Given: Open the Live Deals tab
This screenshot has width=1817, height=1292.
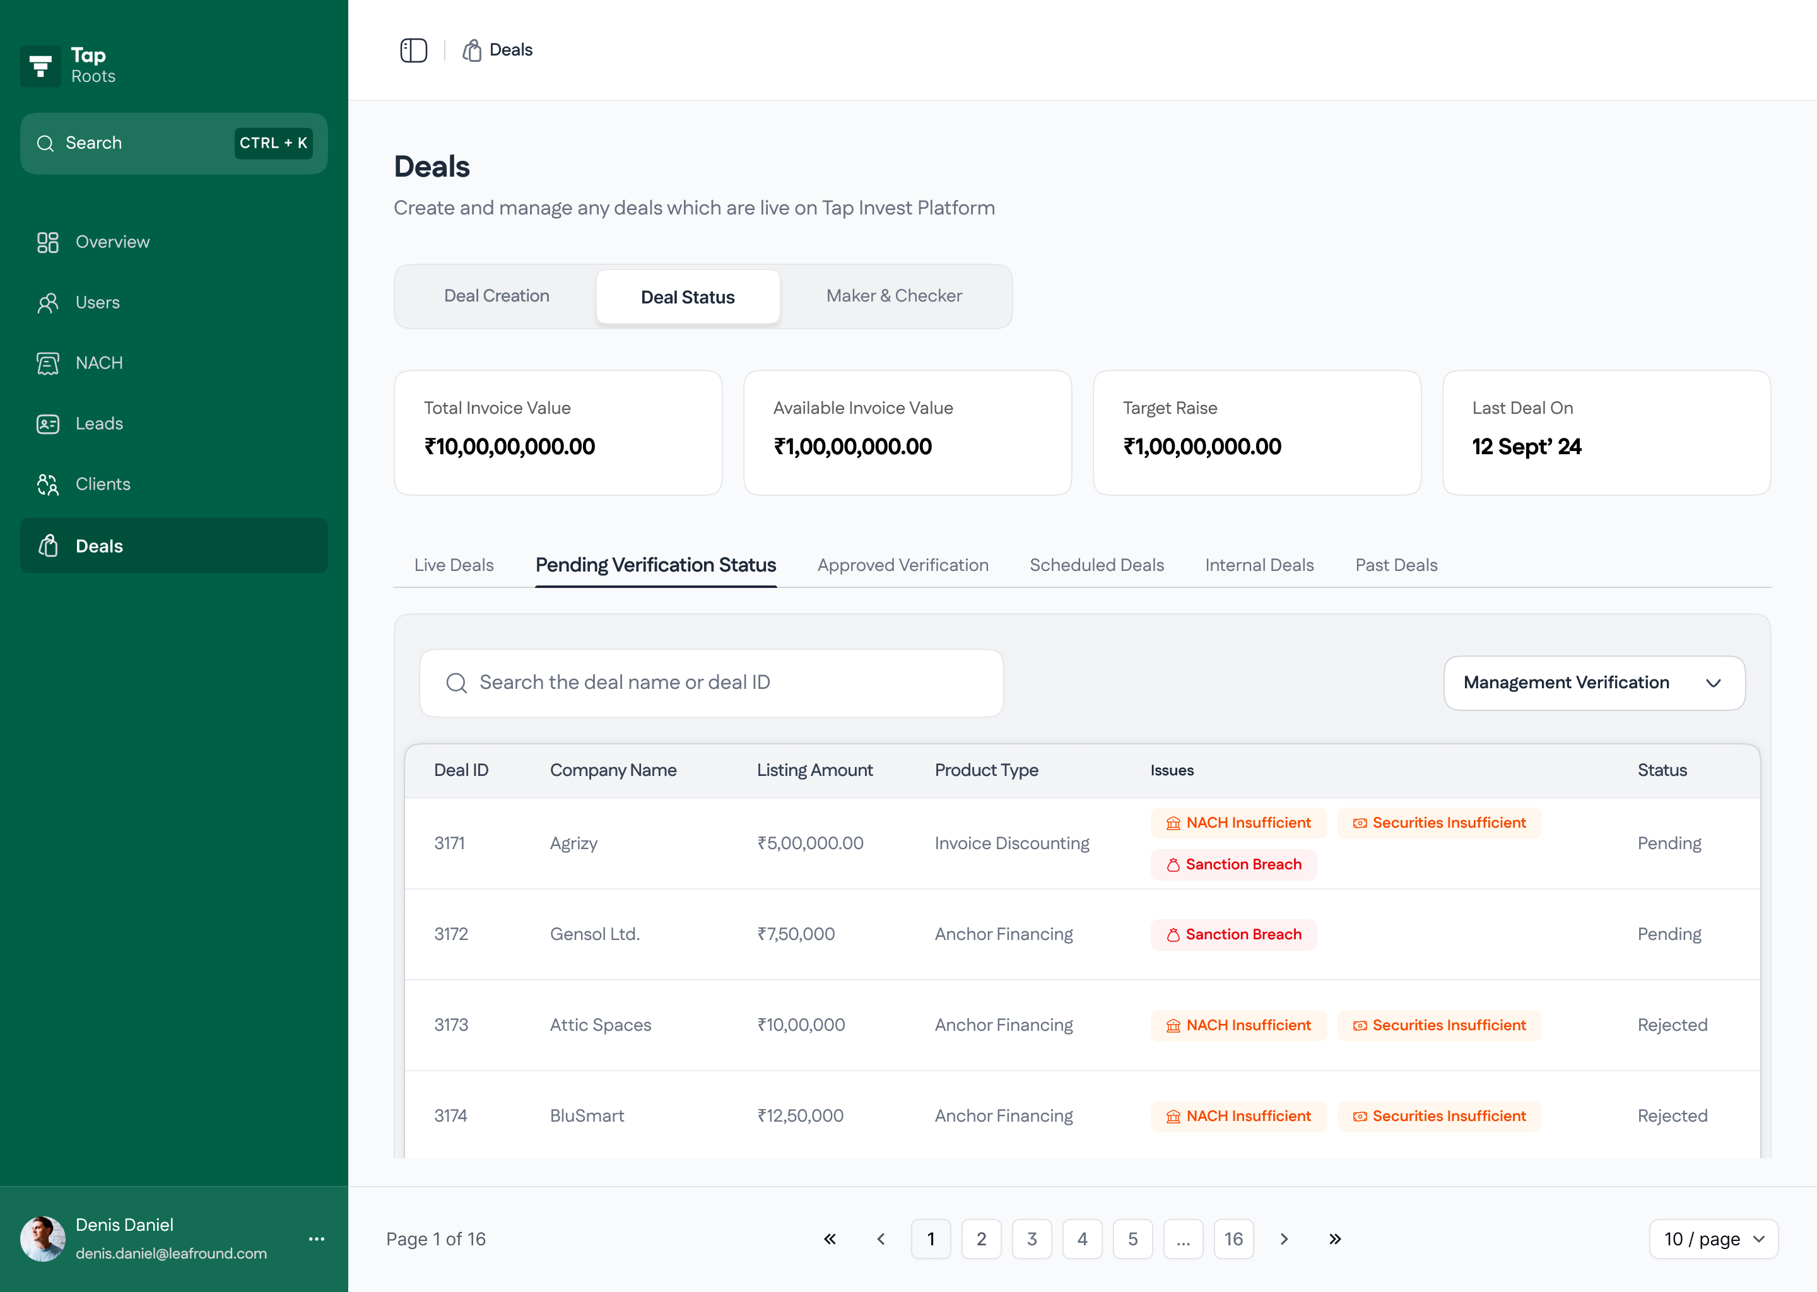Looking at the screenshot, I should 454,565.
